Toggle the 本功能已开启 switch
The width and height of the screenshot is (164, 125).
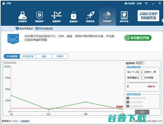coord(138,38)
